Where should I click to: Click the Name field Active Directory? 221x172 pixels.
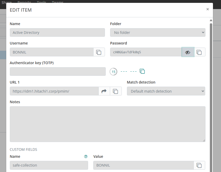57,33
